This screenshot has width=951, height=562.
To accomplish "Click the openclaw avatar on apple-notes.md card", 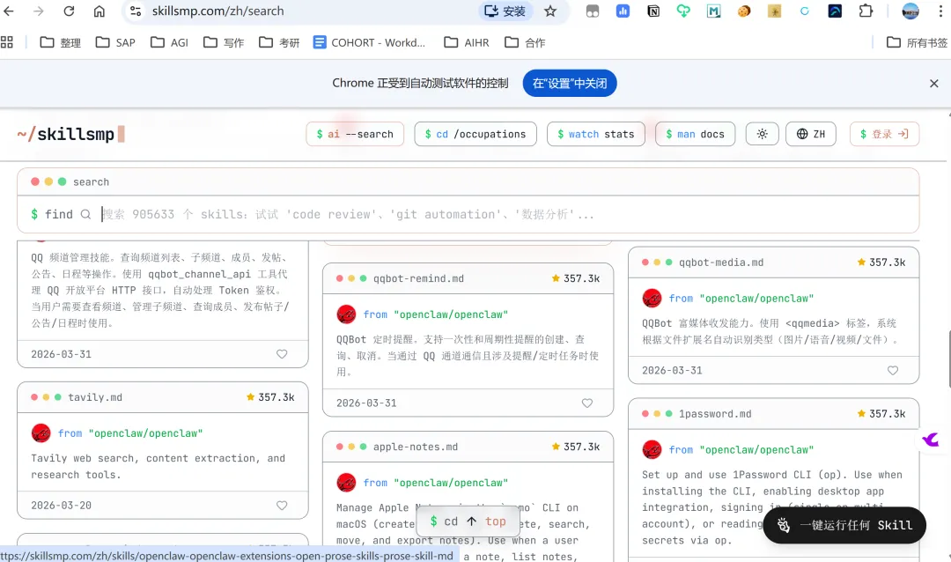I will coord(346,483).
